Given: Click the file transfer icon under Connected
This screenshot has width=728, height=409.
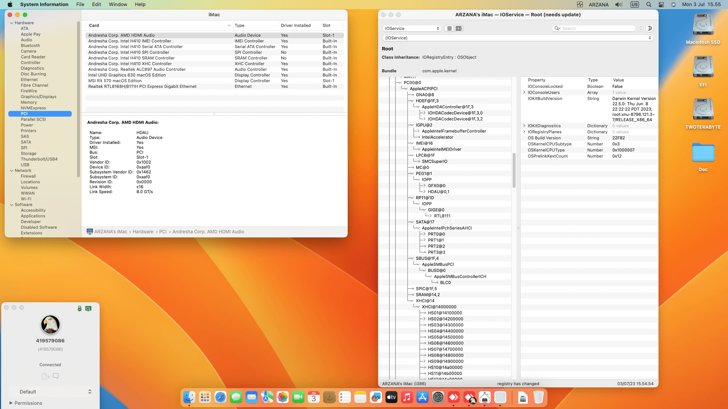Looking at the screenshot, I should [45, 376].
